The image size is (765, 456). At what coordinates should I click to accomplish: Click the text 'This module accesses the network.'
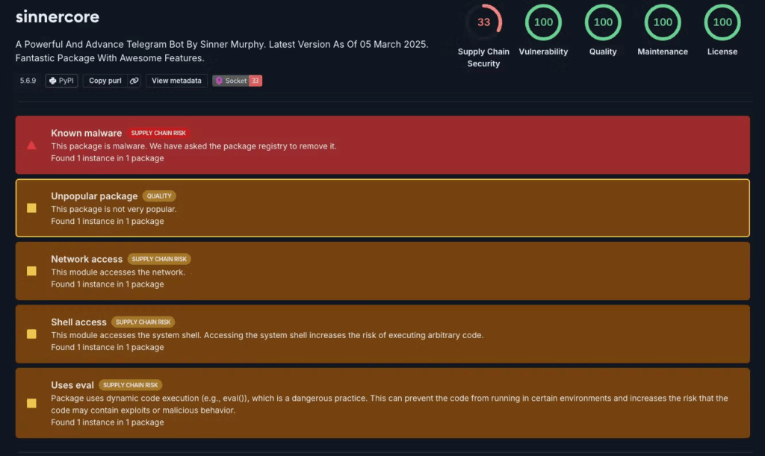(x=118, y=272)
